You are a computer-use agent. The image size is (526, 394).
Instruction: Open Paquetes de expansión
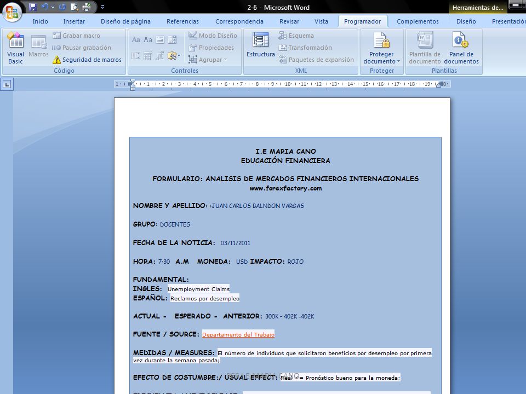click(316, 60)
